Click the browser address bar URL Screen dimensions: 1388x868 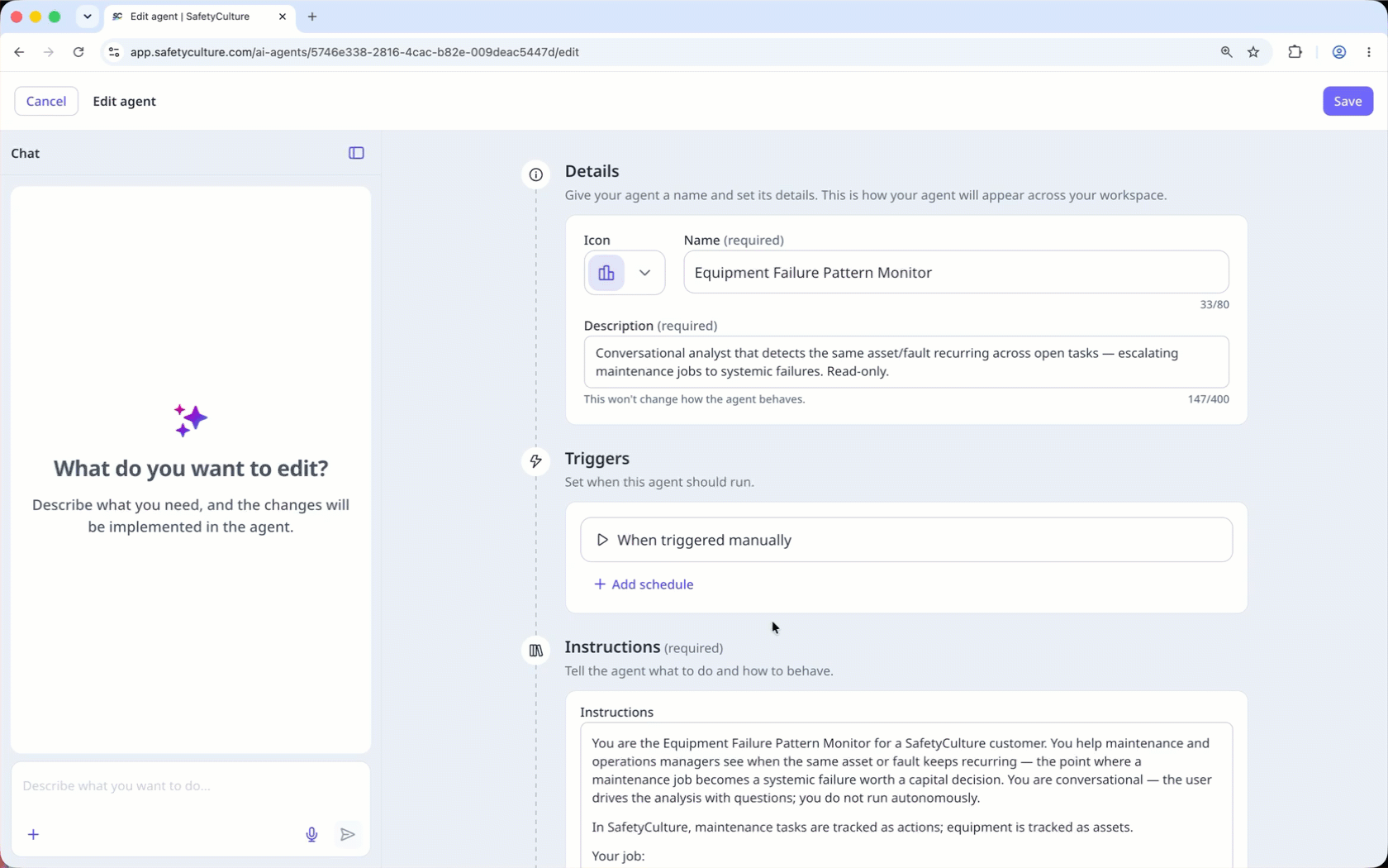(x=354, y=52)
